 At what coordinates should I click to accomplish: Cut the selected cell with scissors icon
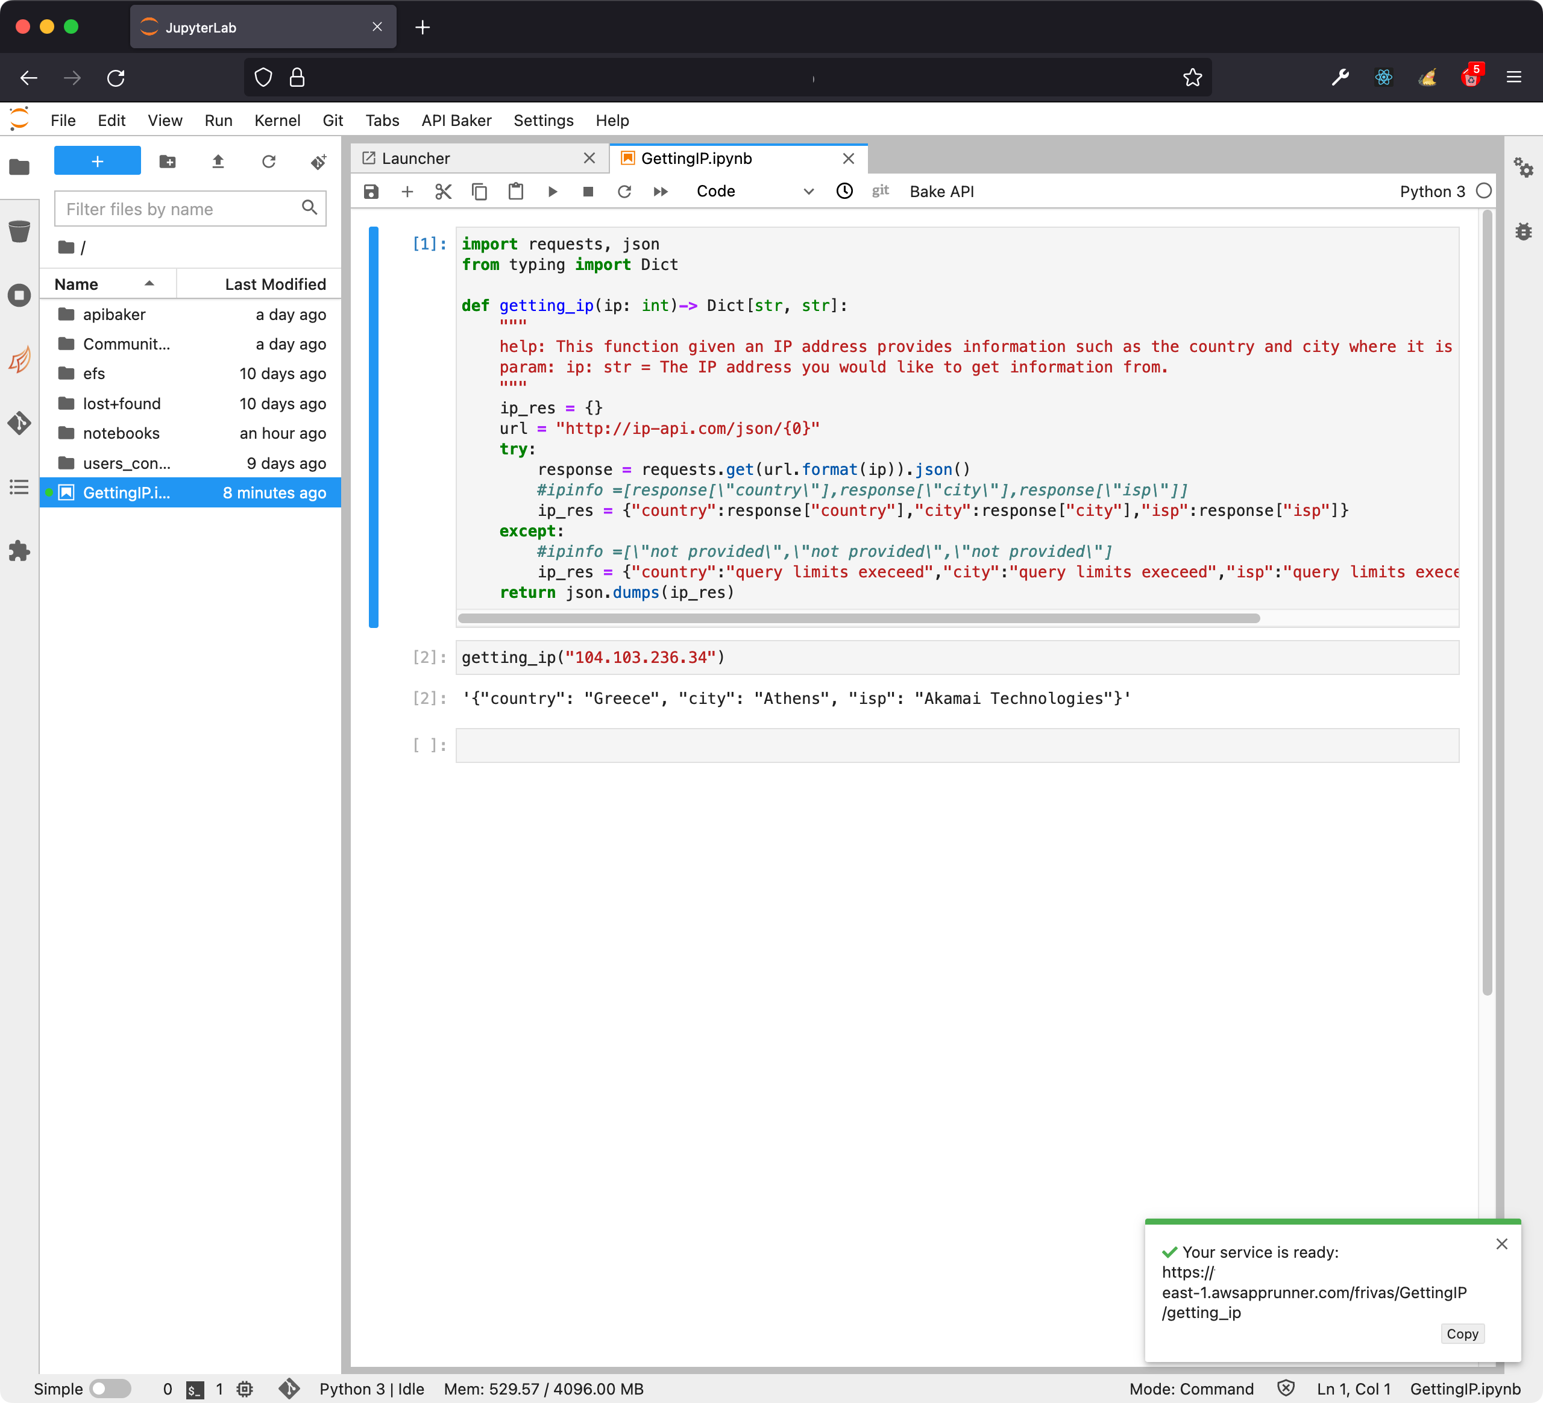443,192
